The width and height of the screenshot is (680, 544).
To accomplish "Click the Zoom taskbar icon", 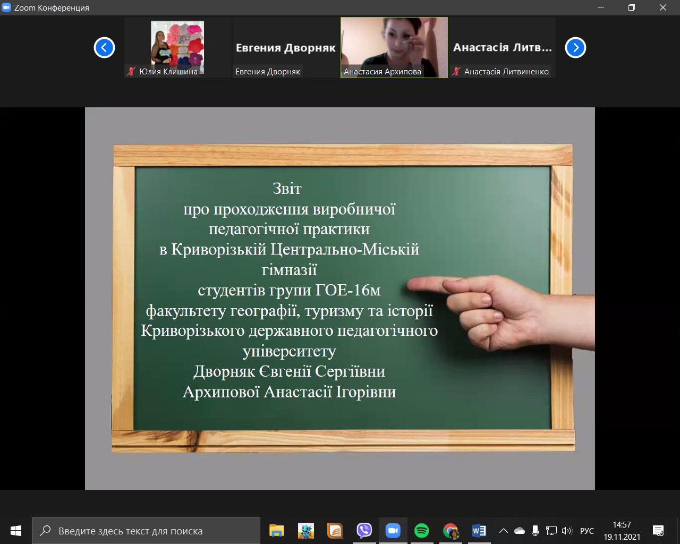I will pos(393,531).
